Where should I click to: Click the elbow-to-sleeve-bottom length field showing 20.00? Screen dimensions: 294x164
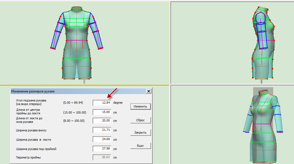pos(102,120)
